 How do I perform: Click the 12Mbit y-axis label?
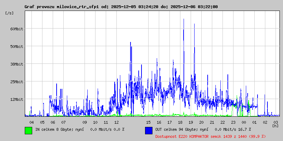coord(17,99)
